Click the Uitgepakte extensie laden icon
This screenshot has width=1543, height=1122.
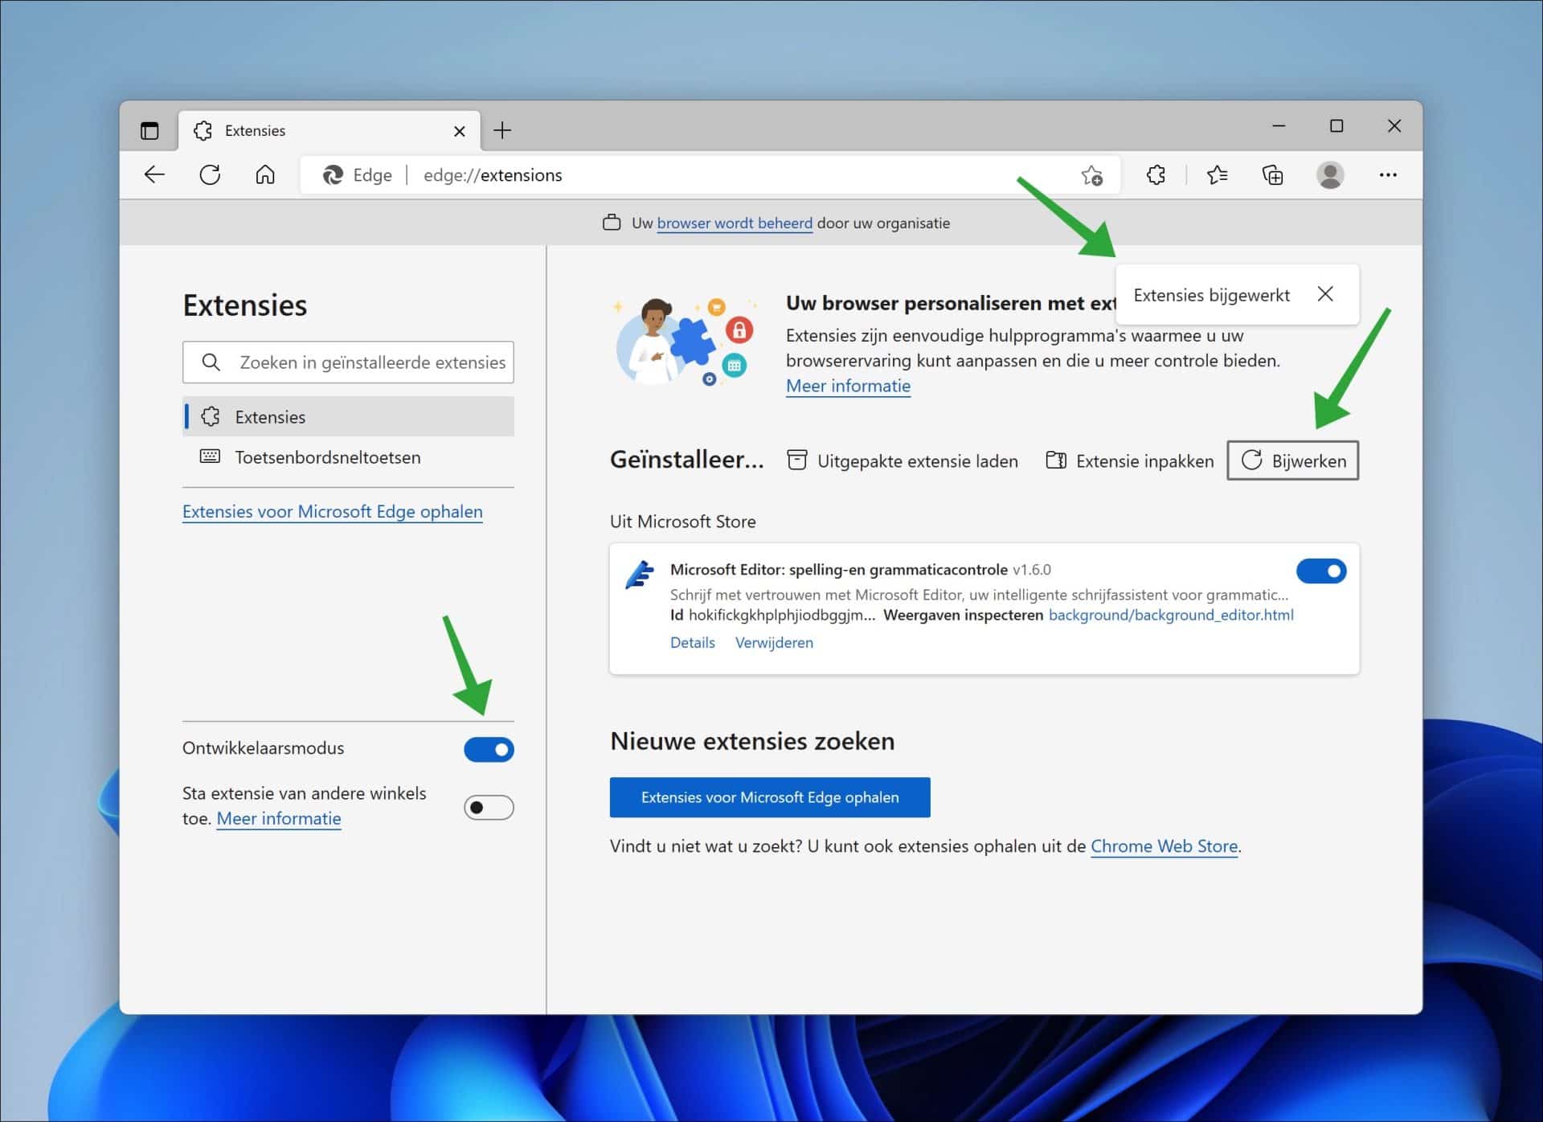(797, 461)
